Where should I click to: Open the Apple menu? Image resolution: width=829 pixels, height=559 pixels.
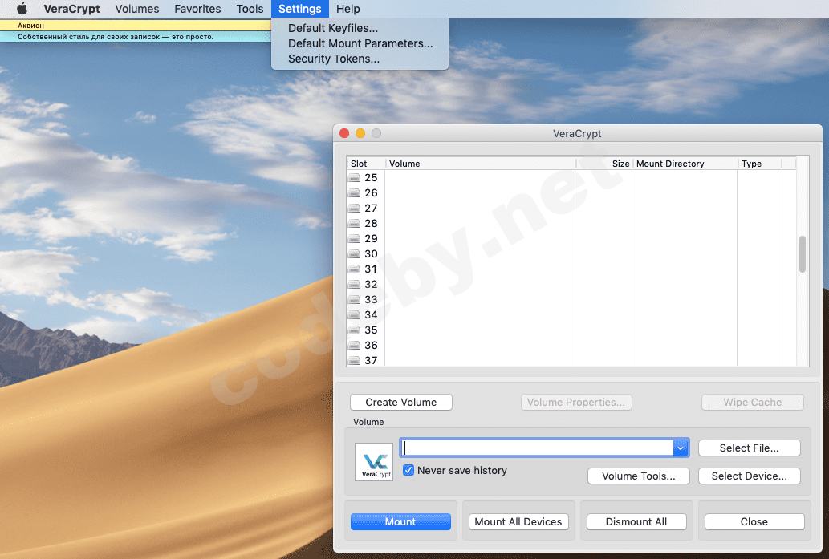click(x=22, y=9)
